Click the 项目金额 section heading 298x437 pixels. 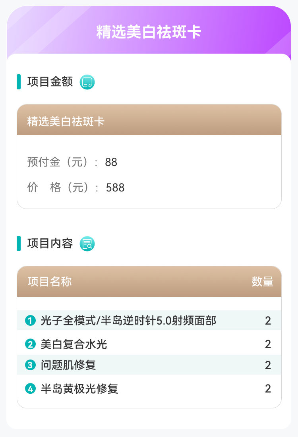pyautogui.click(x=50, y=82)
